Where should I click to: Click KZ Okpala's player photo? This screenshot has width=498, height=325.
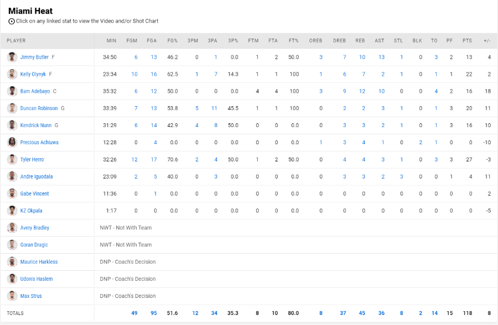[x=12, y=211]
